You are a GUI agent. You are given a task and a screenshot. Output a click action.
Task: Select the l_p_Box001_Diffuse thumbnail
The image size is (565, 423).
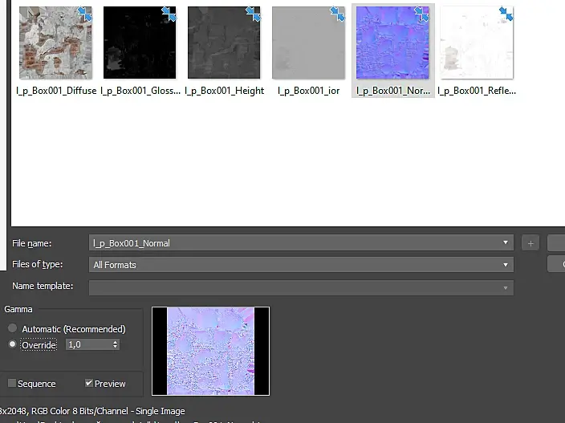click(x=55, y=43)
